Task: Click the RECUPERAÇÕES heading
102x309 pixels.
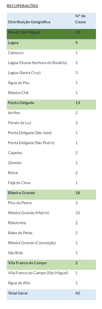Action: pyautogui.click(x=22, y=6)
